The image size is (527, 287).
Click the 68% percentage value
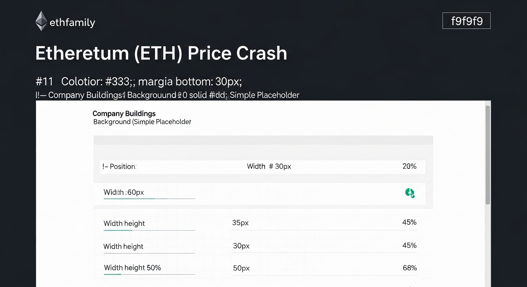409,268
